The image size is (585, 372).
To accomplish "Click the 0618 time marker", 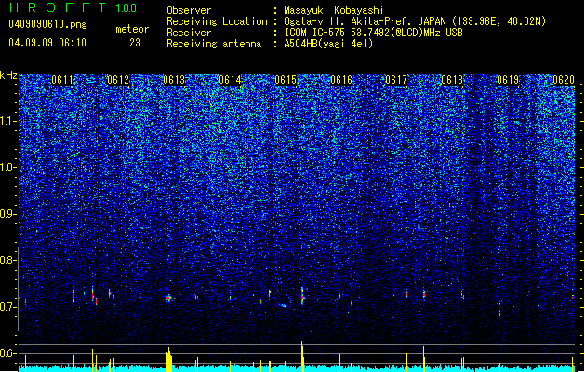I will 452,80.
